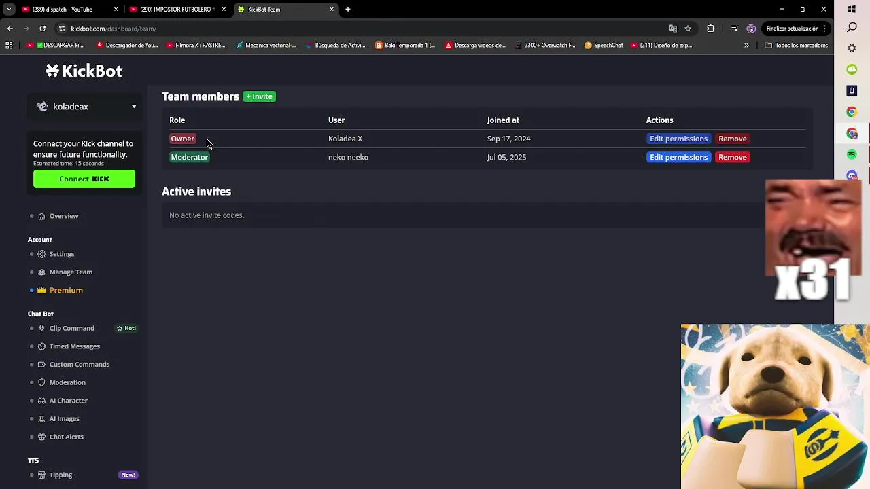The height and width of the screenshot is (489, 870).
Task: Edit permissions for neko neeko
Action: click(678, 157)
